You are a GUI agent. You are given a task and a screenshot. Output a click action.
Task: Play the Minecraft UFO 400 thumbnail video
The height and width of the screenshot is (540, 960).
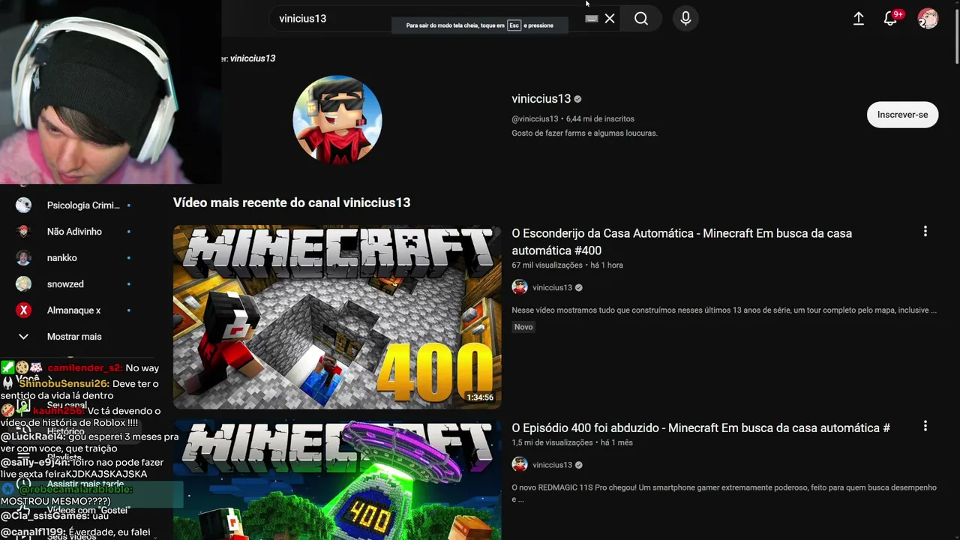click(337, 480)
